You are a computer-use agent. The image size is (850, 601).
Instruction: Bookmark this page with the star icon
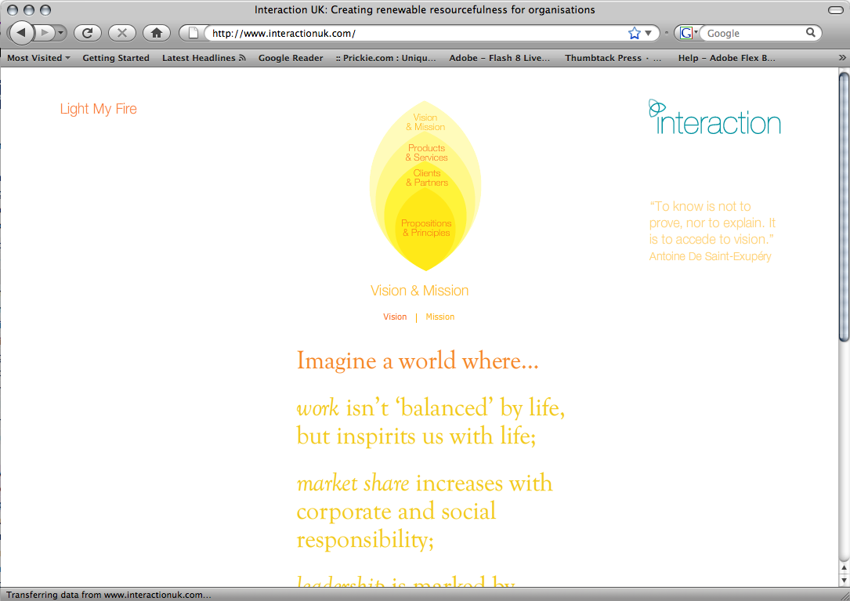635,33
